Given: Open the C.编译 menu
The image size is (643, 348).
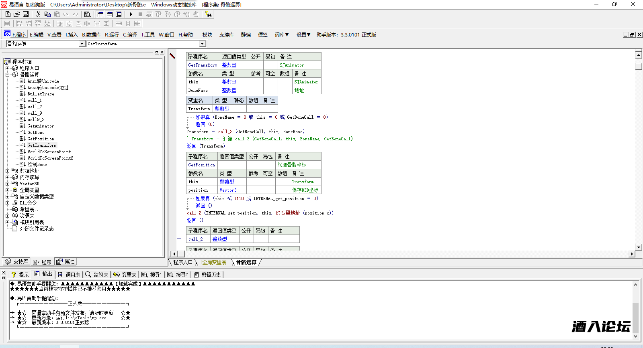Looking at the screenshot, I should click(x=130, y=34).
